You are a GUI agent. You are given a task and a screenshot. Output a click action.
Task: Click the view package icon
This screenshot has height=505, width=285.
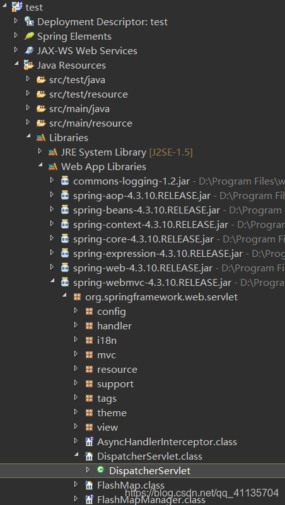coord(89,428)
